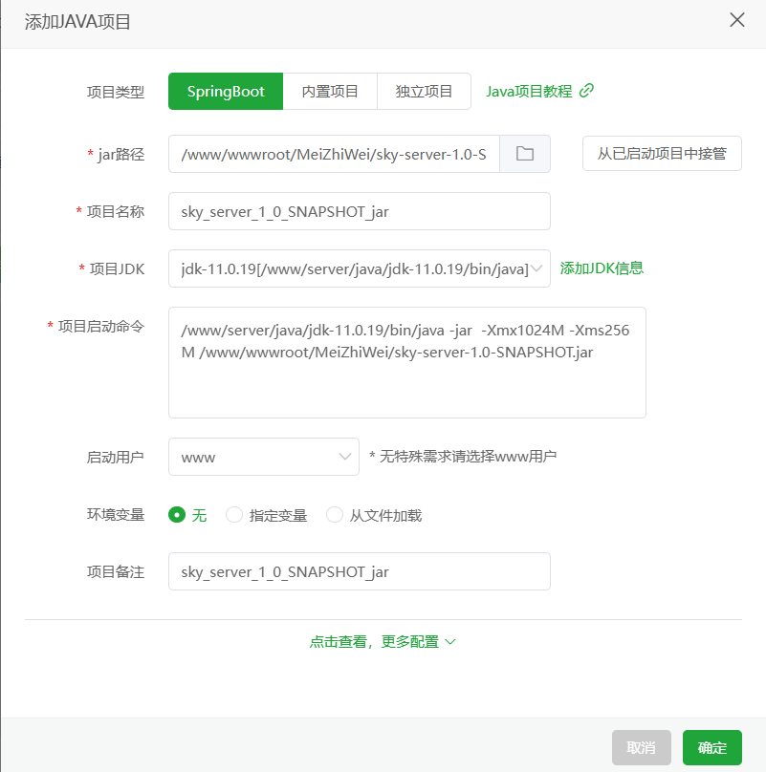766x772 pixels.
Task: Click the 添加JDK信息 link
Action: [602, 268]
